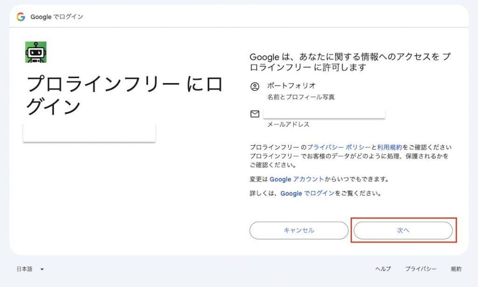Click the green robot app icon
This screenshot has height=287, width=478.
tap(35, 52)
